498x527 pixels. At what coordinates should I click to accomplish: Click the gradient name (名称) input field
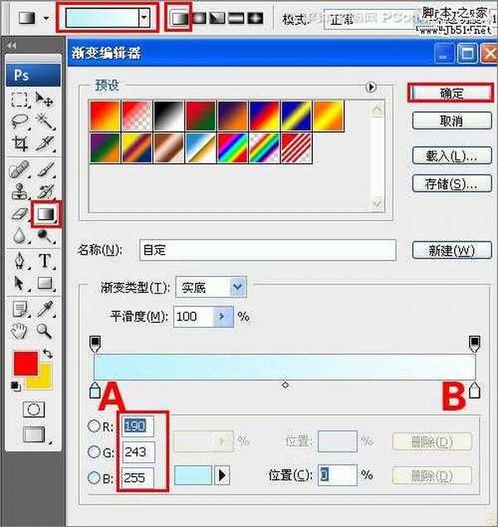tap(266, 250)
